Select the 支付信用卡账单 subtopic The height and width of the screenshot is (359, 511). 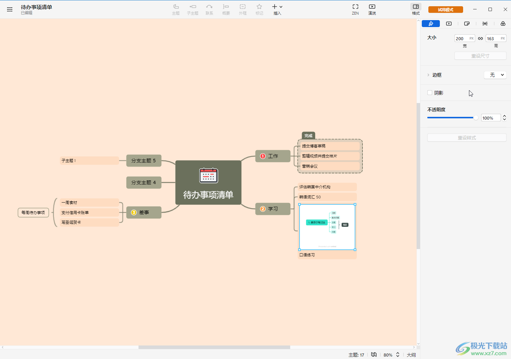point(89,213)
